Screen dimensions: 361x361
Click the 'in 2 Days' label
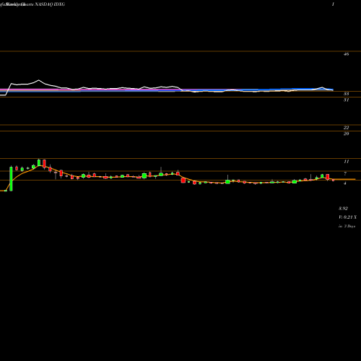pos(347,226)
